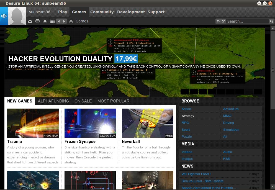The height and width of the screenshot is (190, 275).
Task: Open the Images media link
Action: point(187,159)
